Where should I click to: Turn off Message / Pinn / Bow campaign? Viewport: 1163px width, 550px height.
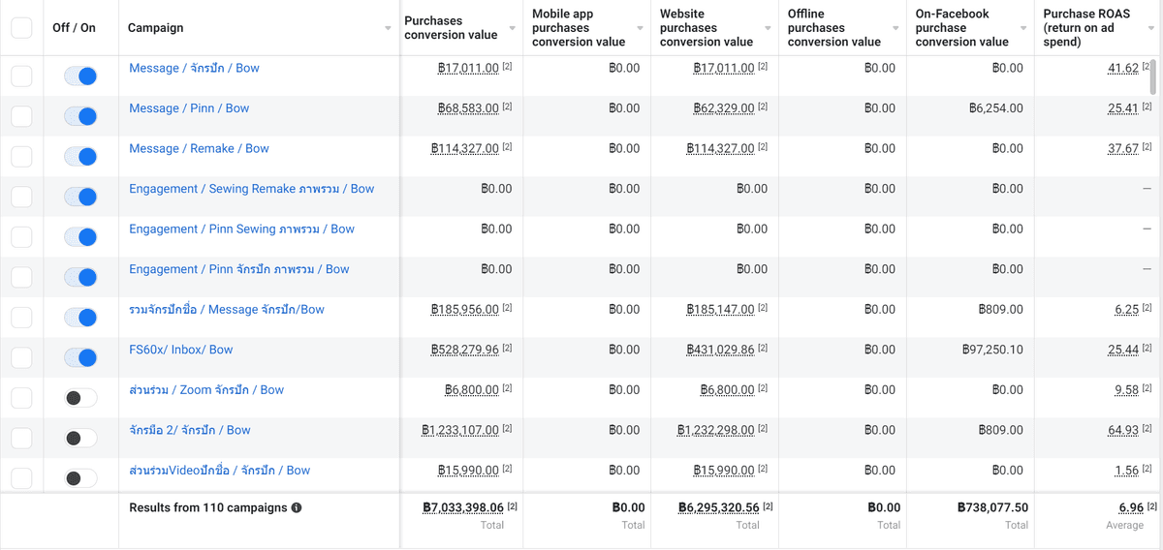click(80, 116)
